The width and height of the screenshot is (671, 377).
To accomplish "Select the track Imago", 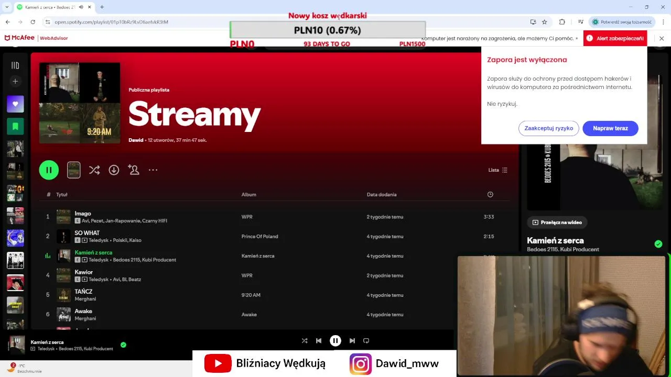I will (x=83, y=214).
